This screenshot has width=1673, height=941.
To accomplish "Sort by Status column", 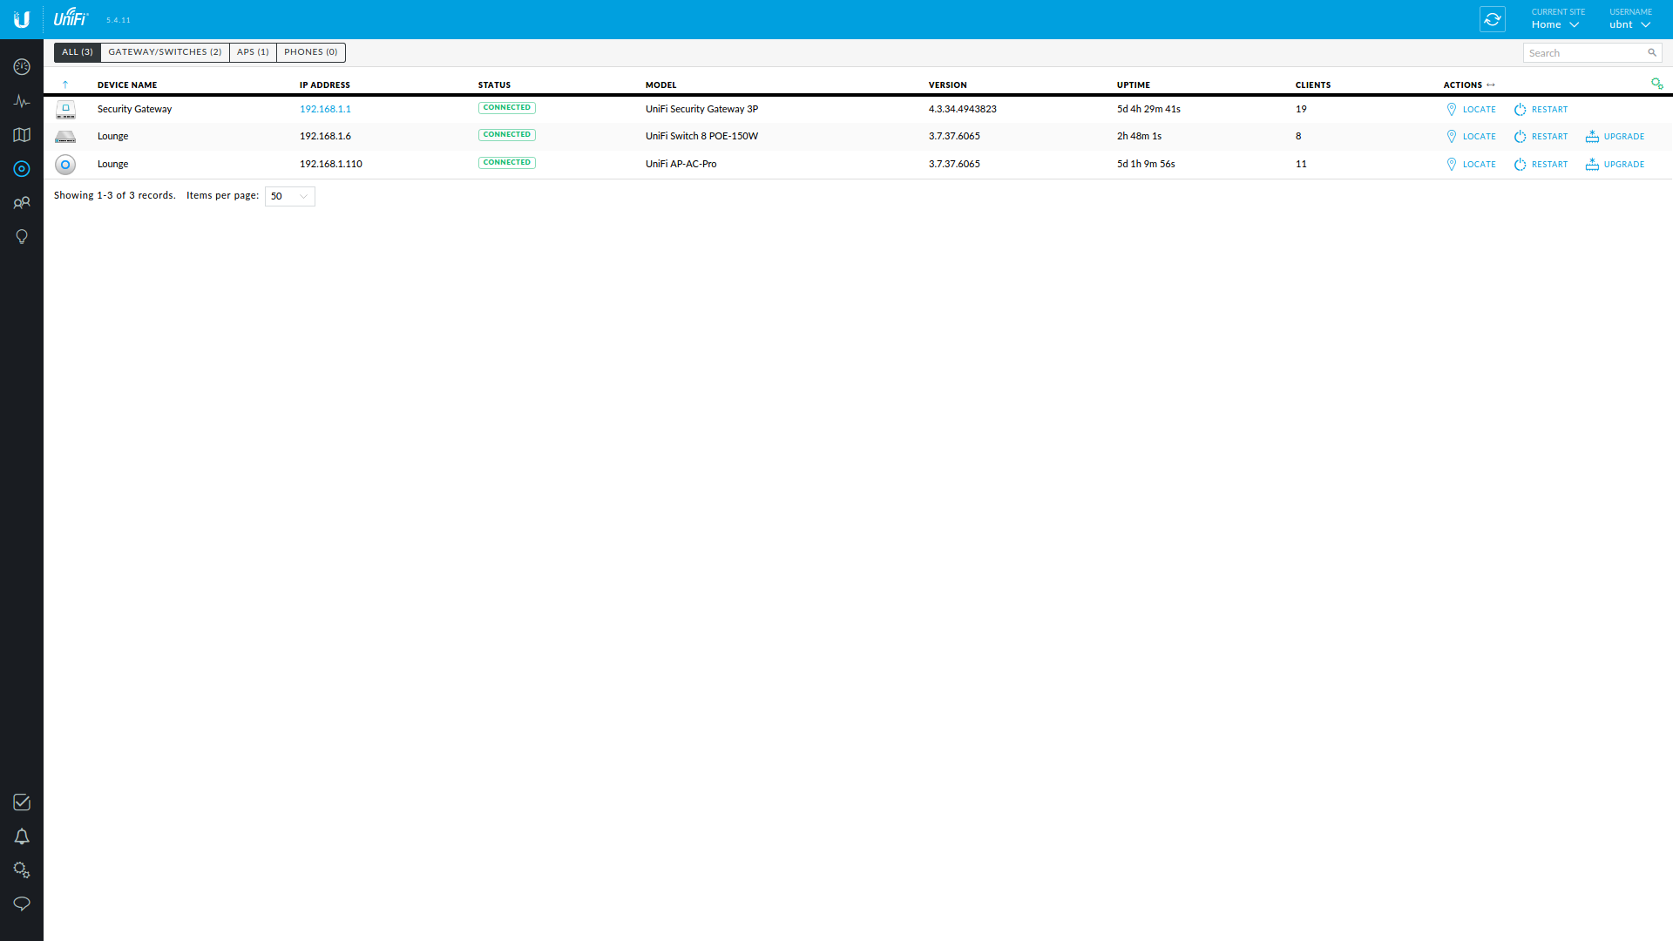I will pyautogui.click(x=494, y=85).
